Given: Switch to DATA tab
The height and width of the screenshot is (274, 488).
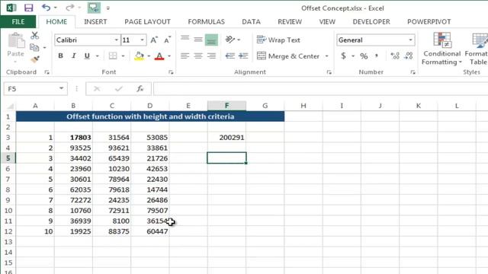Looking at the screenshot, I should pyautogui.click(x=251, y=22).
